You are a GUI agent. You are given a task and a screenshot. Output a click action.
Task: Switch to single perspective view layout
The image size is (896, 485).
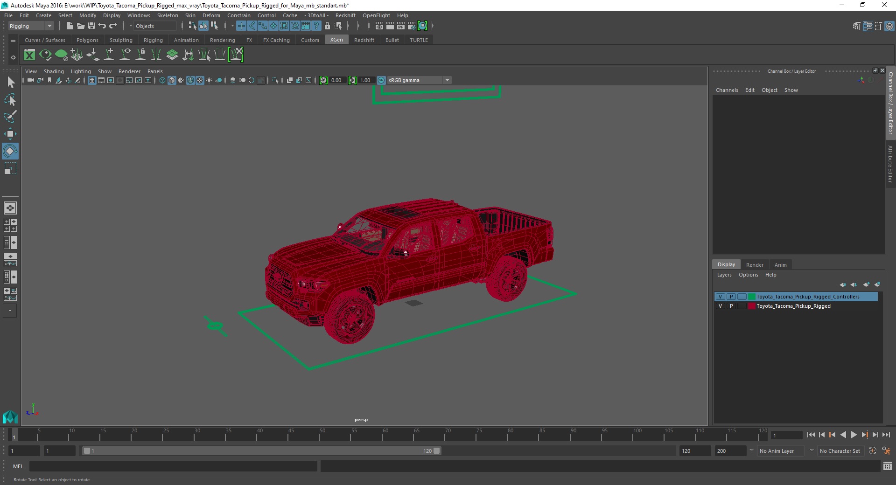(10, 208)
